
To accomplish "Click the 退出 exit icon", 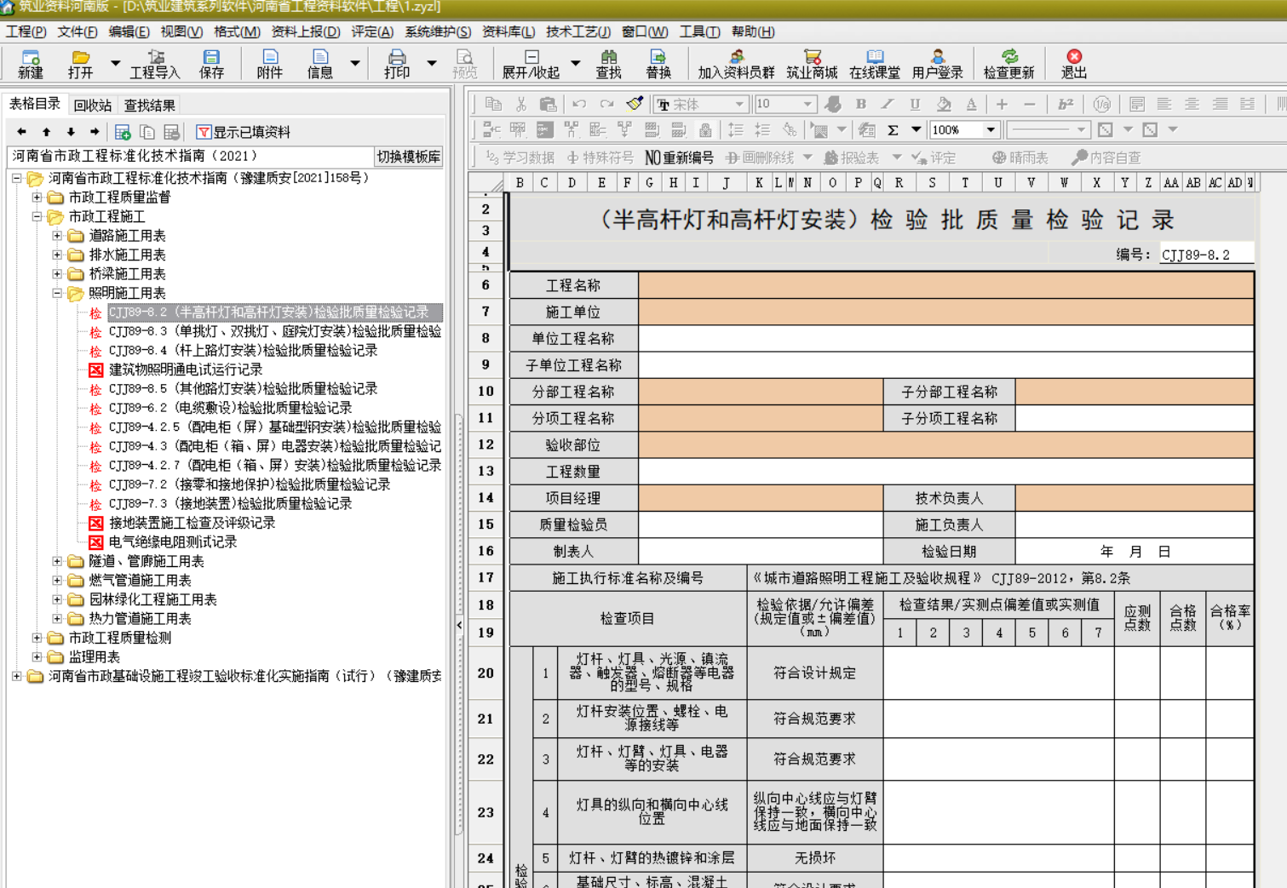I will (x=1074, y=65).
